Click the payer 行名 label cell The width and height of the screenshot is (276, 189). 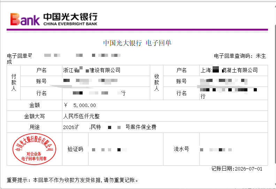pos(41,93)
